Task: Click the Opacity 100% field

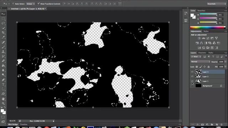Action: tap(221, 62)
